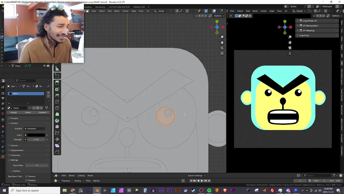Switch orthographic/perspective grid icon in viewport
The width and height of the screenshot is (344, 194).
click(x=222, y=53)
